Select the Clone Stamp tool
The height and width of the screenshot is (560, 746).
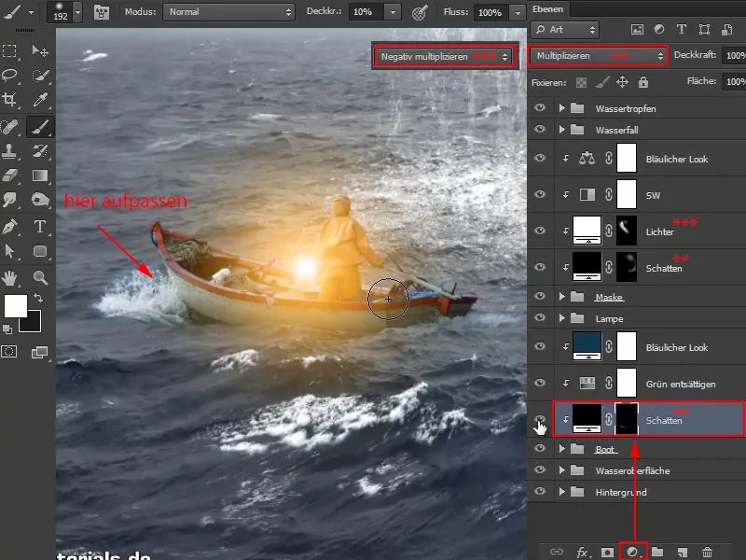point(9,151)
